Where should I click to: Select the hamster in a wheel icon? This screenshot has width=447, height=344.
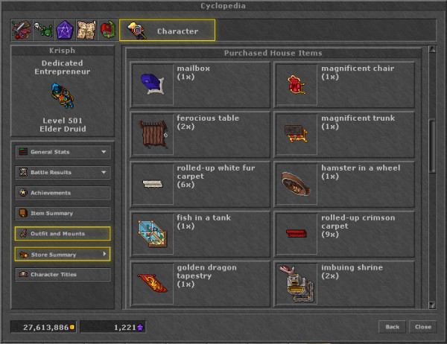(297, 184)
